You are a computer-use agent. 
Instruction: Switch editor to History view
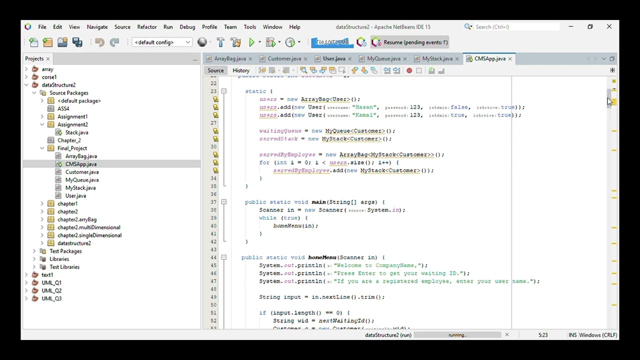[x=240, y=70]
